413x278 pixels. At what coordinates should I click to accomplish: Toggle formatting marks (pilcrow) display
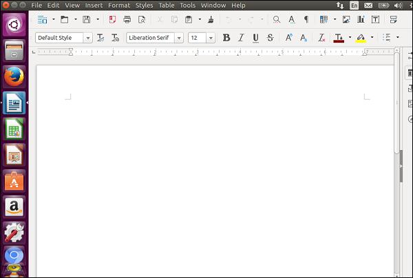pos(306,20)
